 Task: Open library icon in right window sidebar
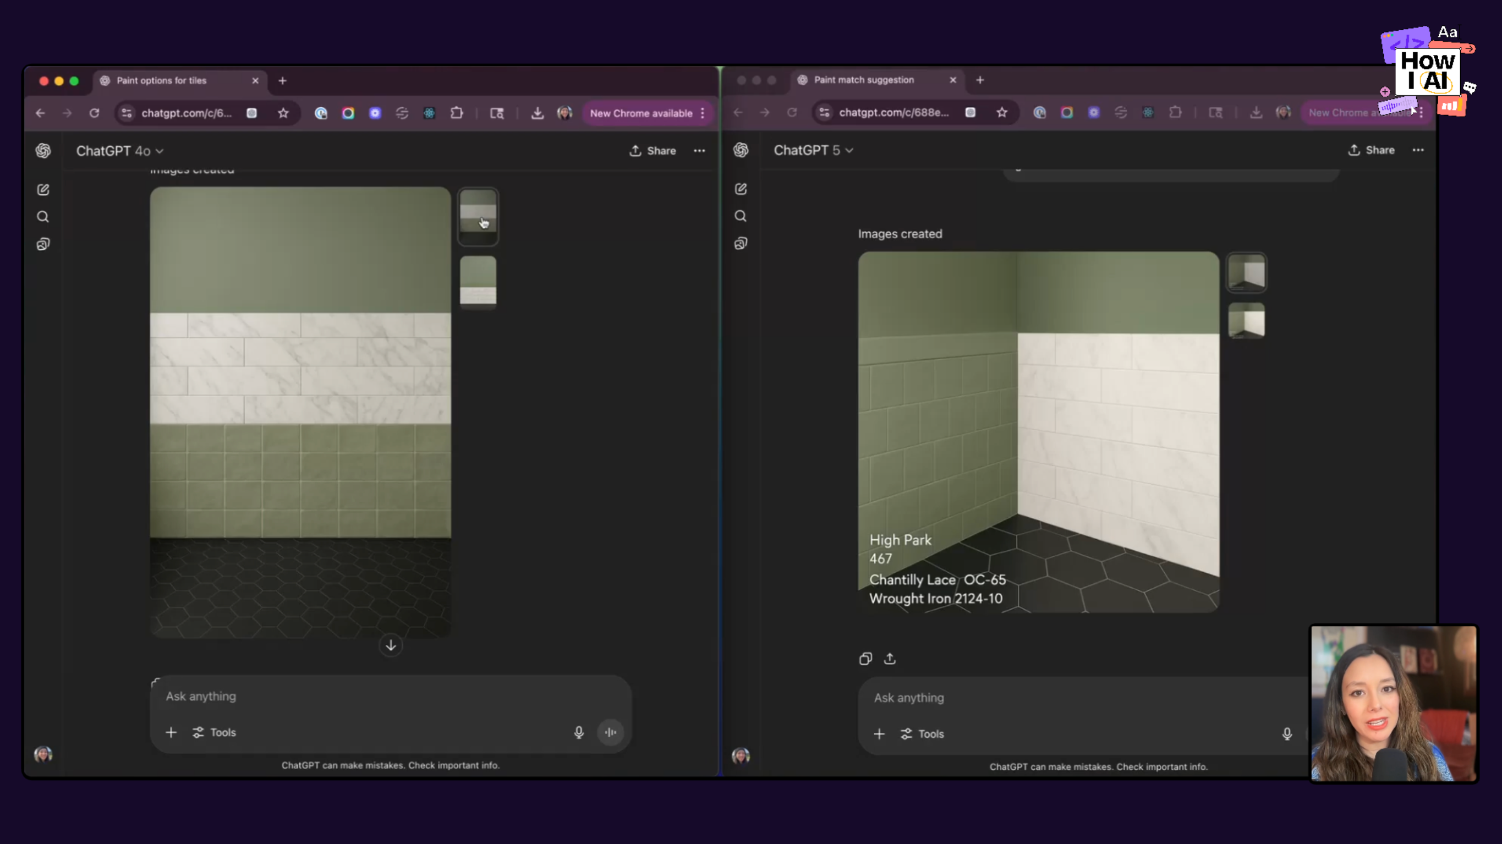click(741, 243)
